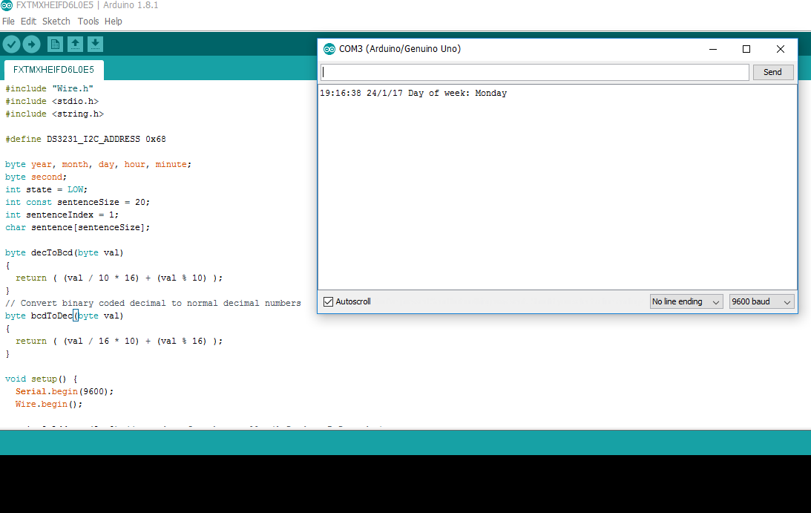Image resolution: width=811 pixels, height=513 pixels.
Task: Open a sketch using the Open icon
Action: [75, 44]
